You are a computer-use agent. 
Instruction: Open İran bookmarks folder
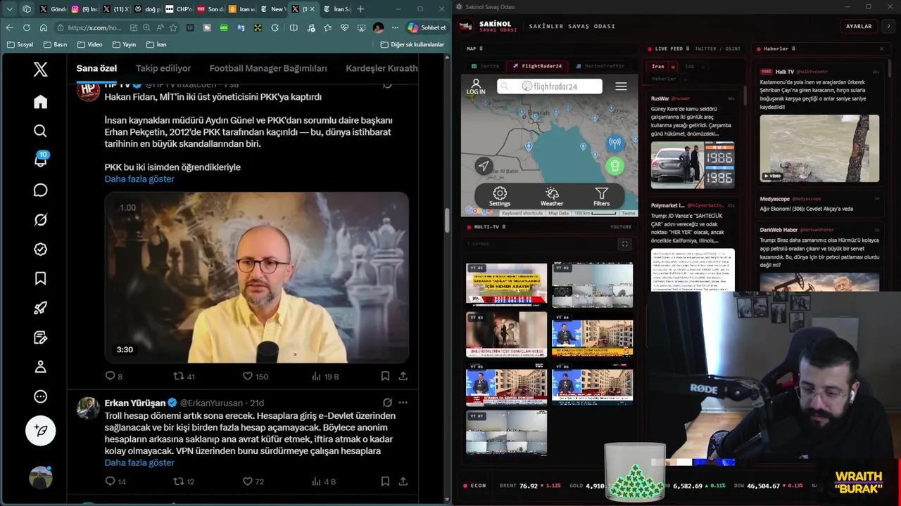156,44
